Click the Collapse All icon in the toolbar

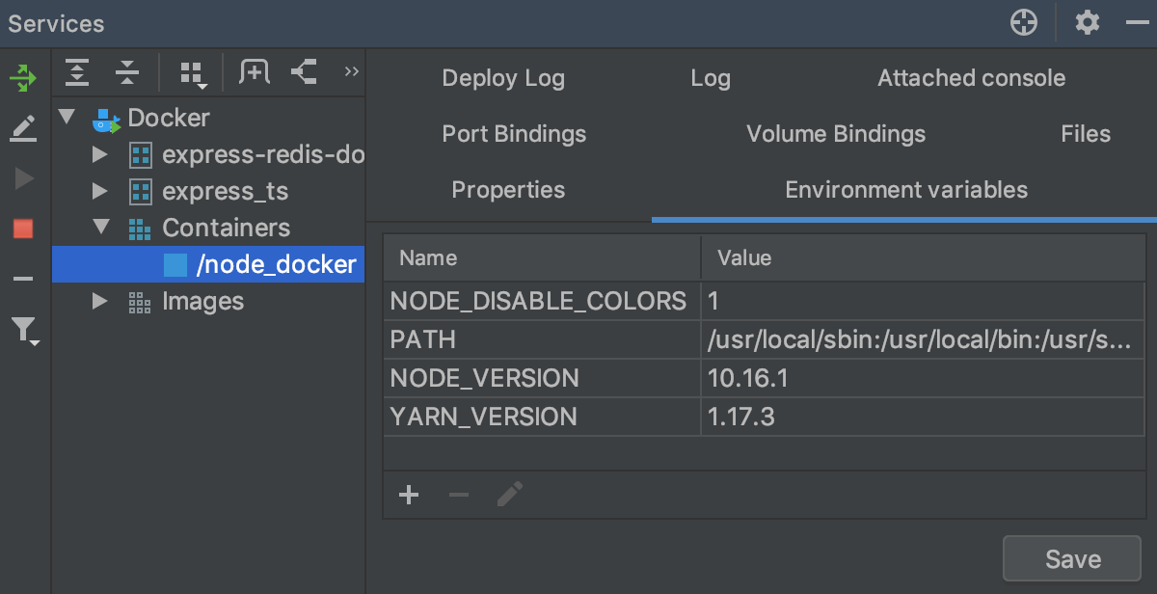tap(126, 72)
